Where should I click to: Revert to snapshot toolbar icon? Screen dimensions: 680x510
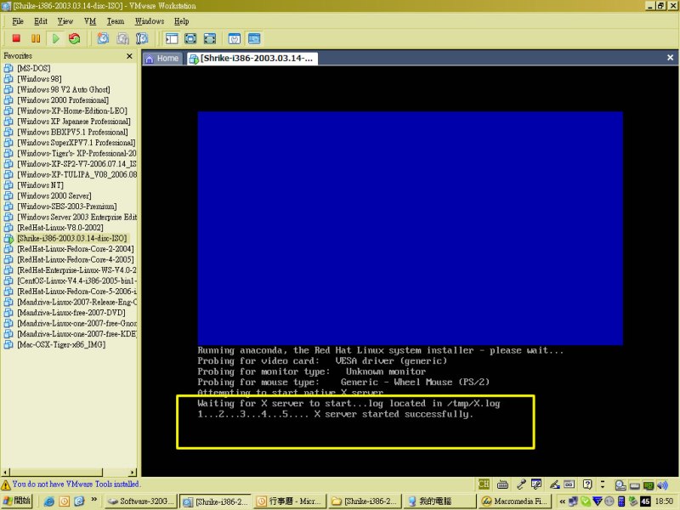122,38
